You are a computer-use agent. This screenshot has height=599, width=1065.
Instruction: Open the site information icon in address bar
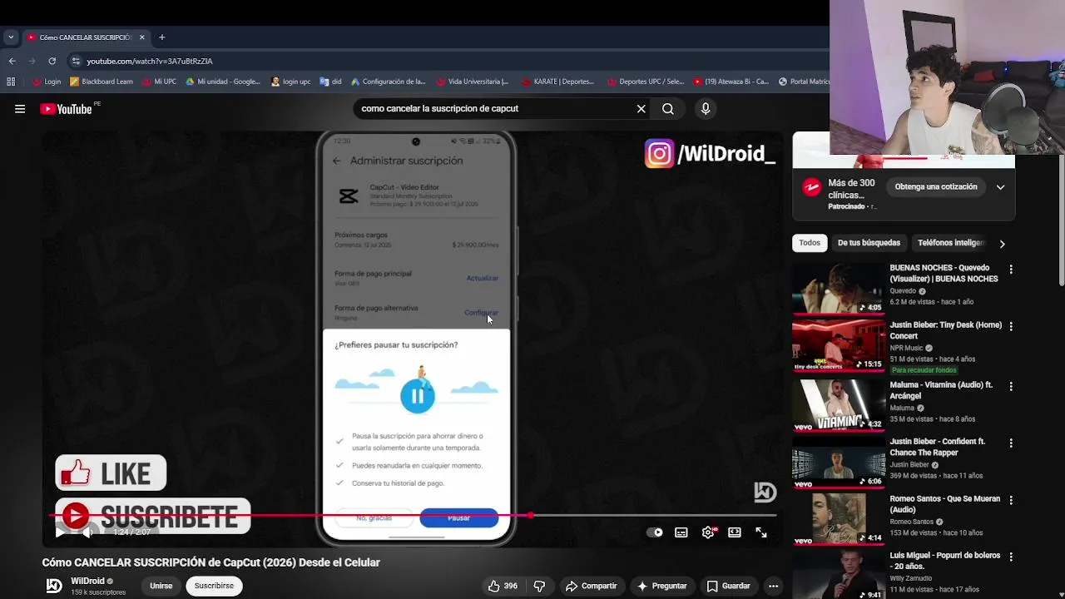coord(76,61)
